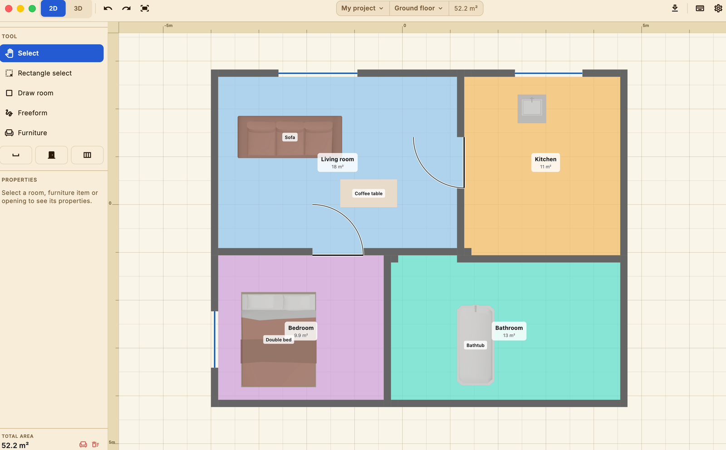This screenshot has height=450, width=726.
Task: Click the Bathroom room label
Action: [509, 331]
